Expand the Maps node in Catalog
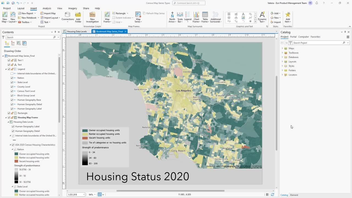This screenshot has width=352, height=198. point(282,48)
